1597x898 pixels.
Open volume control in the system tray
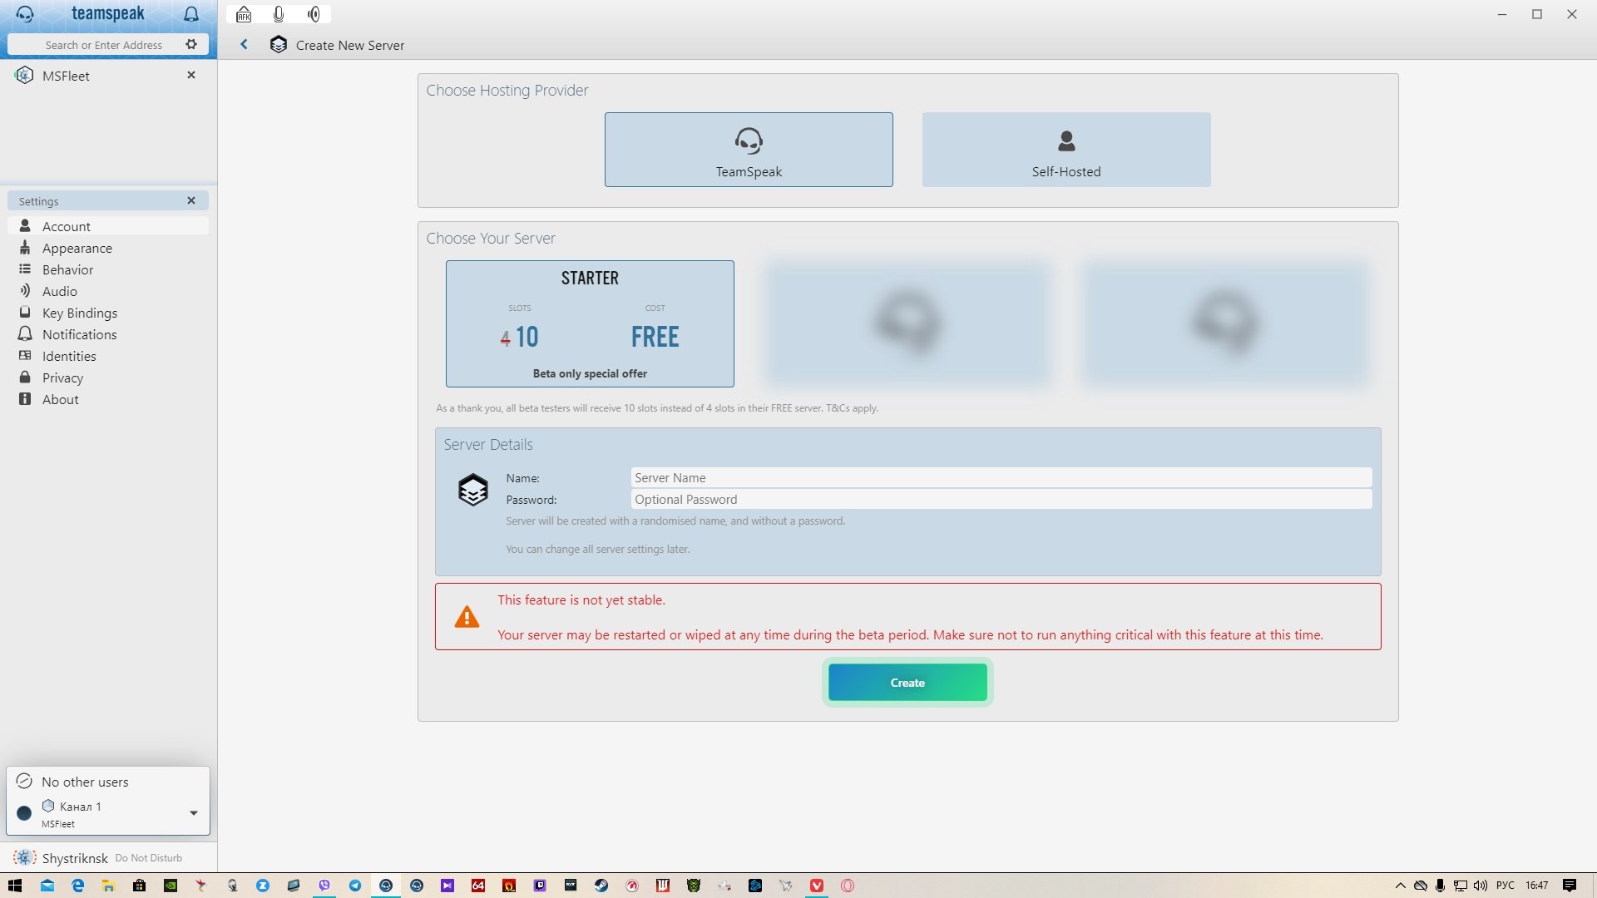click(1481, 886)
